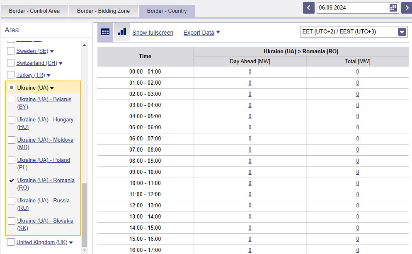Screen dimensions: 412x254
Task: Tick the Sweden (SE) checkbox
Action: tap(11, 51)
